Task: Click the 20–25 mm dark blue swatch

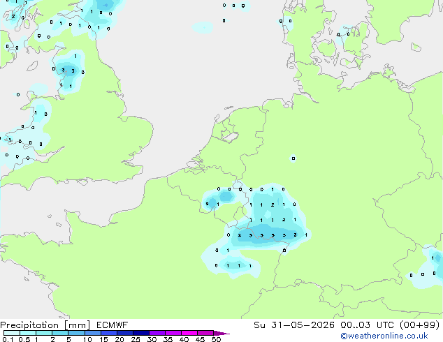Action: [125, 333]
